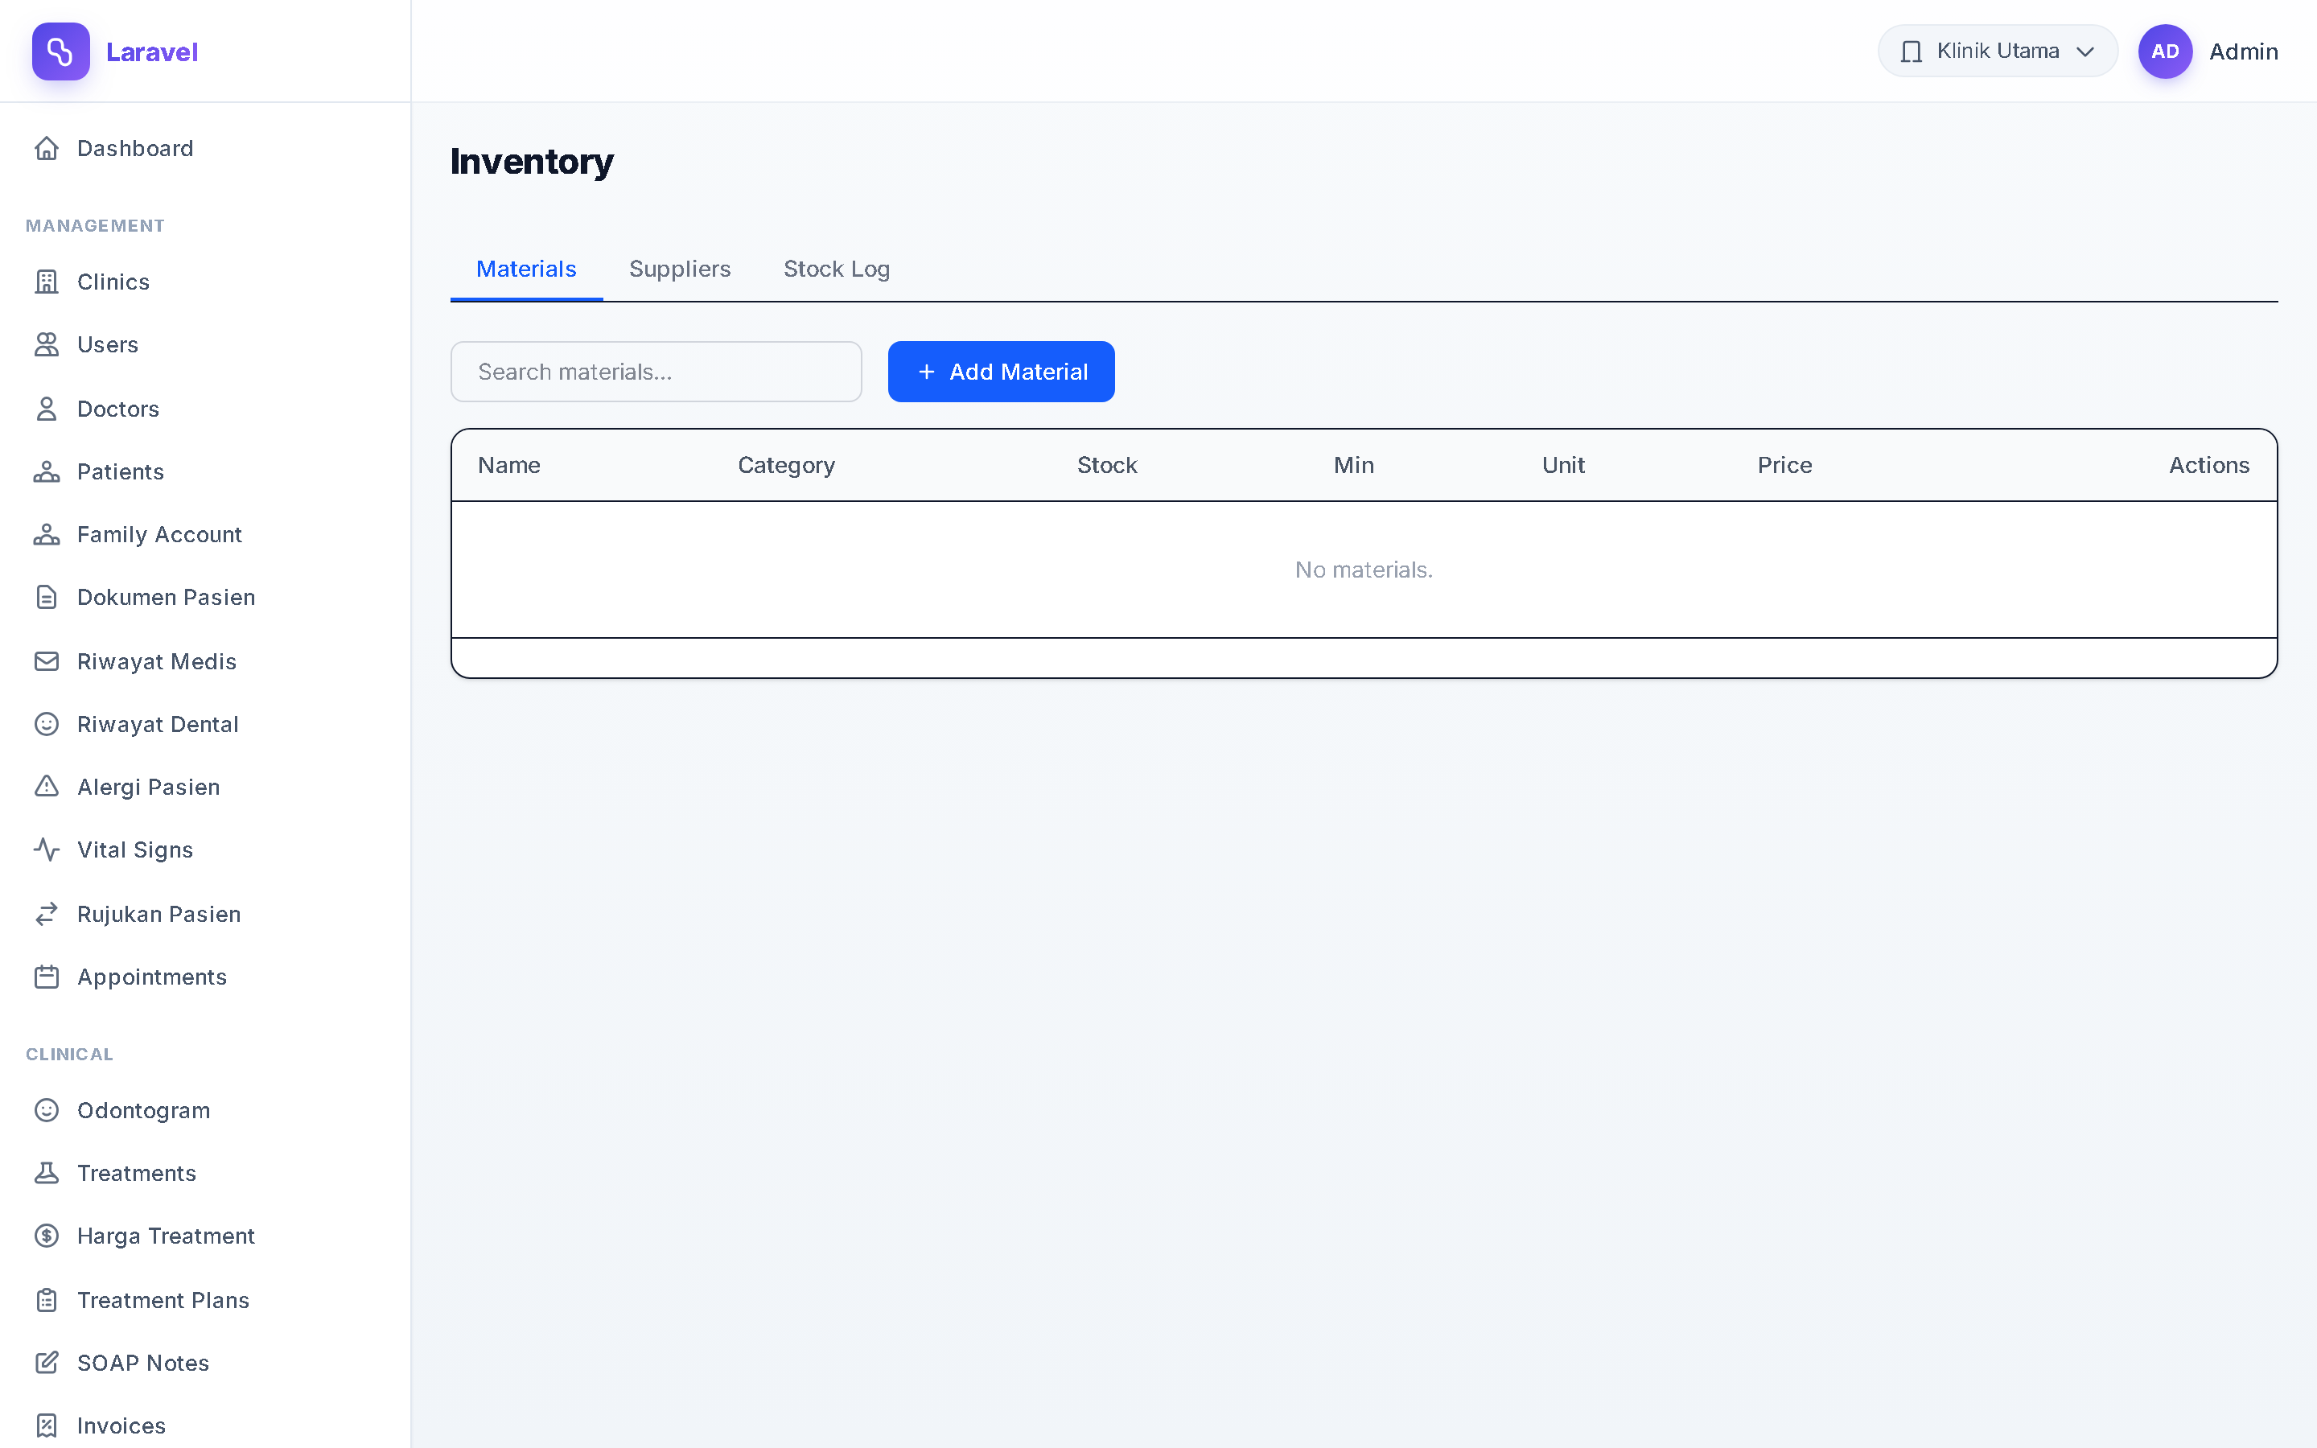Click the Harga Treatment dollar icon

46,1236
